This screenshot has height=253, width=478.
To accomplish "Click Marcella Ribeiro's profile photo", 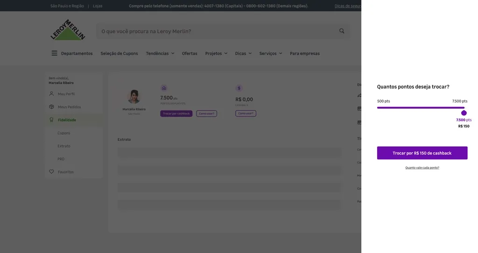I will [x=134, y=97].
